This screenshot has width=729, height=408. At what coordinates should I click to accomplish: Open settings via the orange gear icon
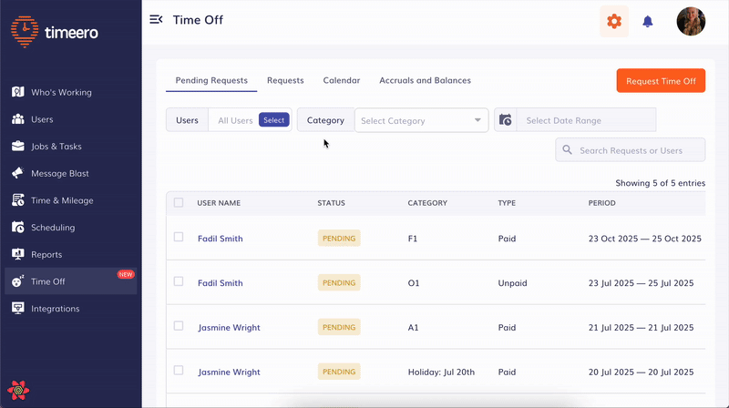click(614, 21)
